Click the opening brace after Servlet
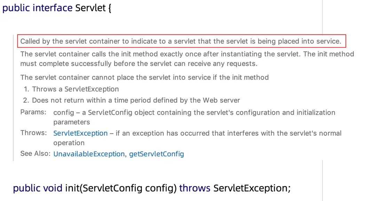Screen dimensions: 382x201 pyautogui.click(x=109, y=8)
